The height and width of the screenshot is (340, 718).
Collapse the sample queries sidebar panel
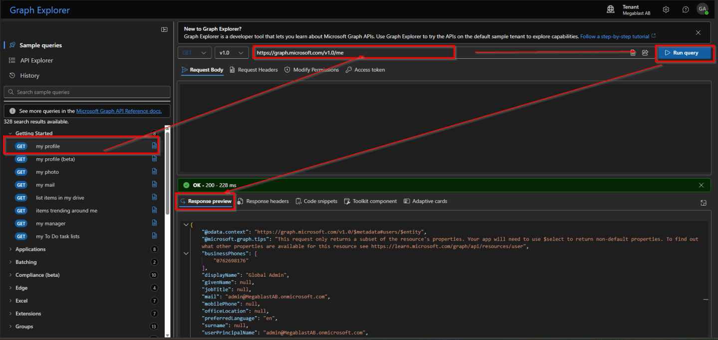164,29
